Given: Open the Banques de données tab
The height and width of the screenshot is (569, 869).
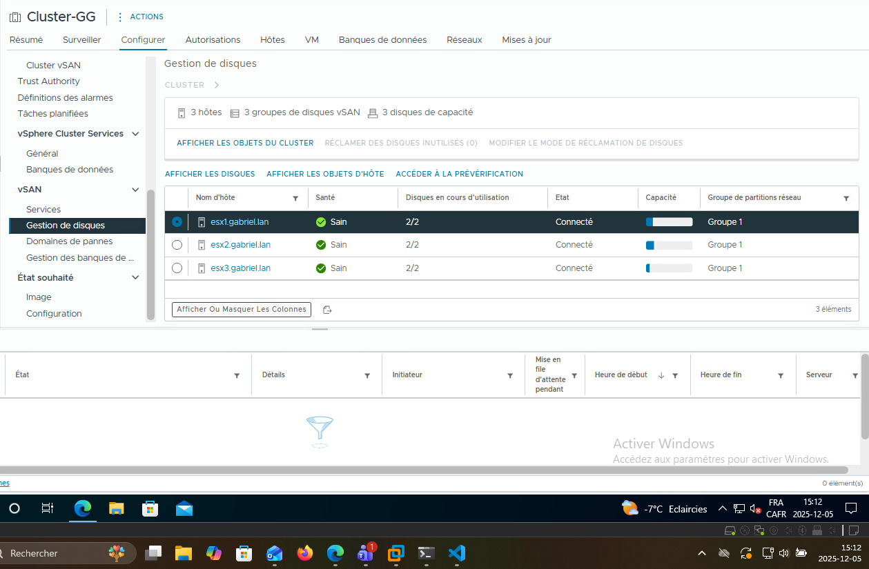Looking at the screenshot, I should [382, 40].
